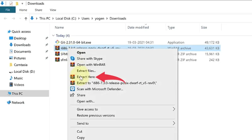Screen dimensions: 252x140
Task: Collapse the Today (4) group
Action: (x=54, y=35)
